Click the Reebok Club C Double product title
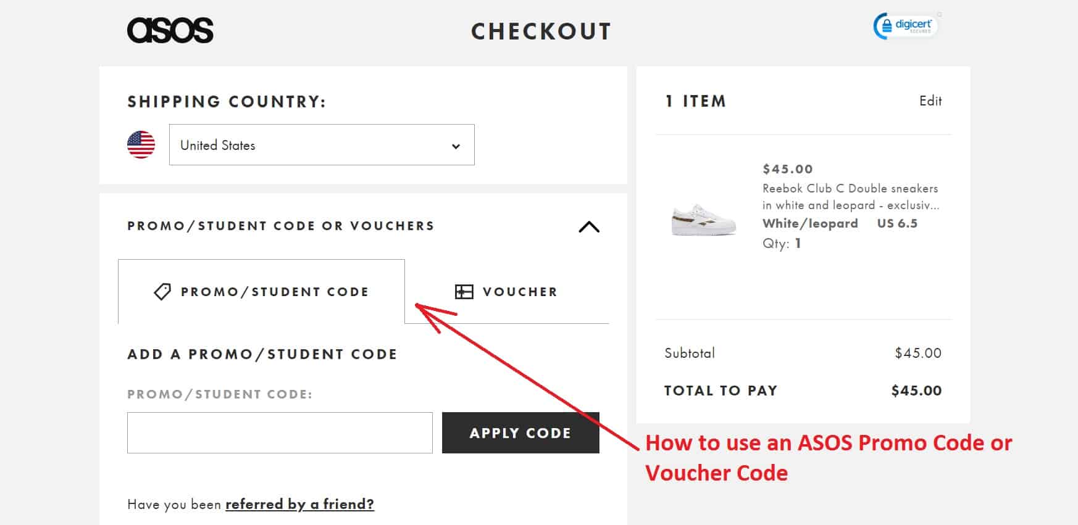The height and width of the screenshot is (525, 1078). tap(851, 197)
